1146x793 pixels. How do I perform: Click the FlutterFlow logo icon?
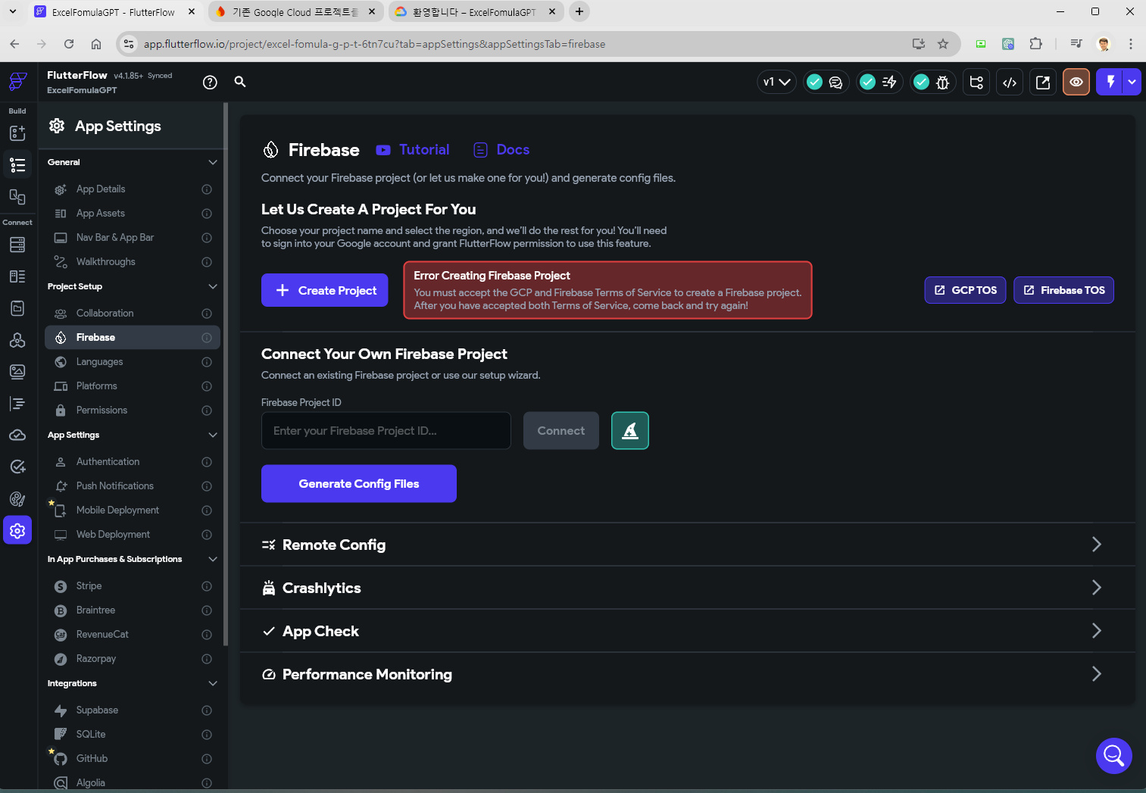[17, 81]
